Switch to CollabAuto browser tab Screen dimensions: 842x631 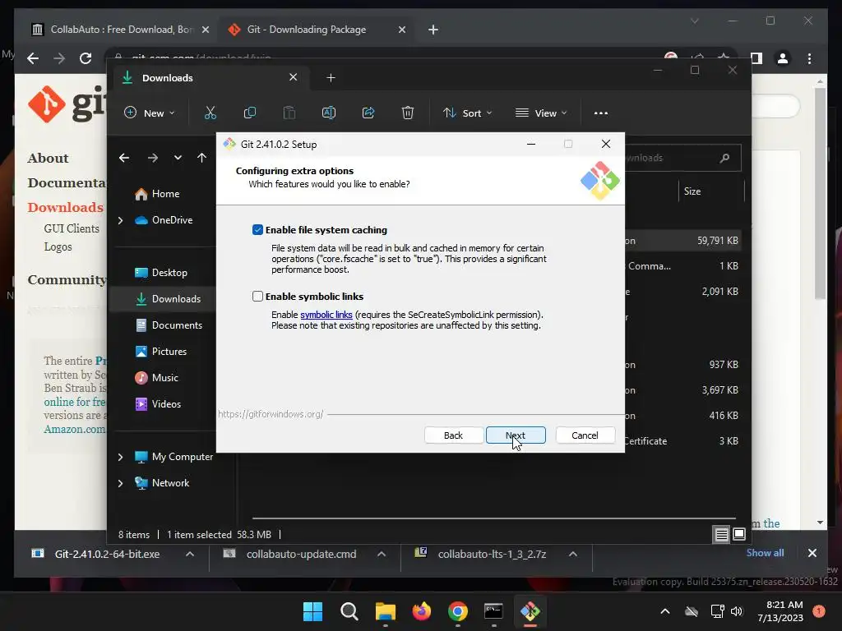click(x=120, y=30)
